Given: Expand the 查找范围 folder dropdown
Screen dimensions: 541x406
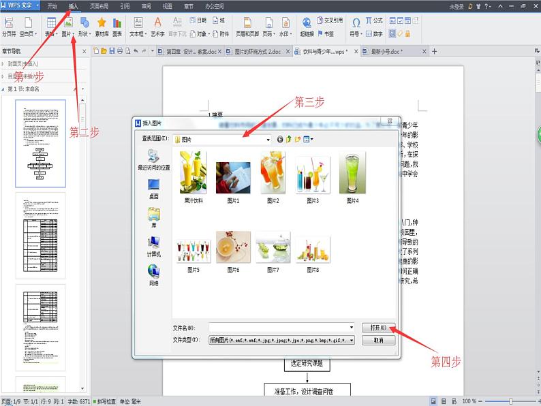Looking at the screenshot, I should pos(268,140).
